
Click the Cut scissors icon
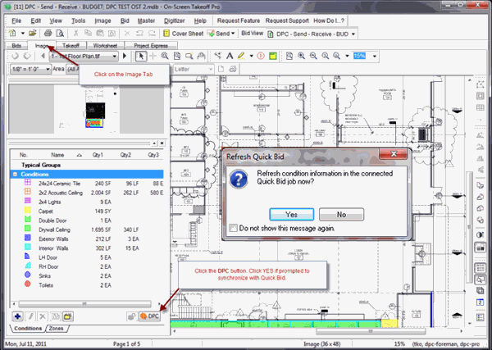pyautogui.click(x=75, y=34)
